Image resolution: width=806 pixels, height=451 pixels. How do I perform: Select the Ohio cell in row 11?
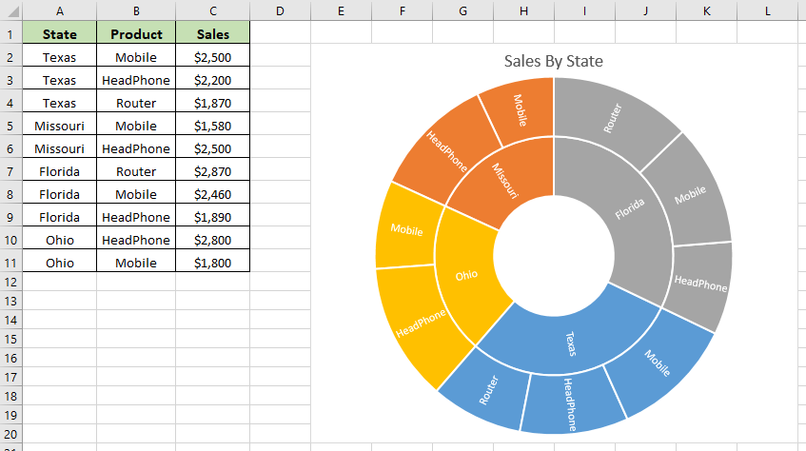click(60, 263)
